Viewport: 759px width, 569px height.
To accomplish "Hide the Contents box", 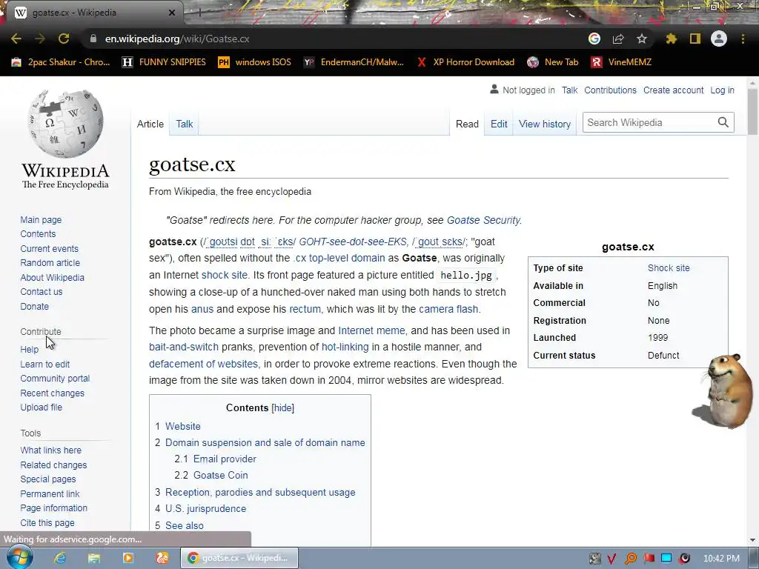I will coord(282,408).
